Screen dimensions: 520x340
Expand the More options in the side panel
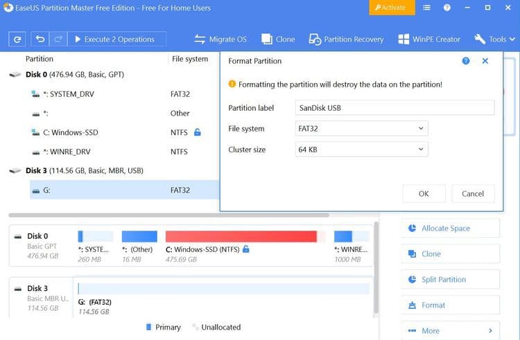[451, 331]
